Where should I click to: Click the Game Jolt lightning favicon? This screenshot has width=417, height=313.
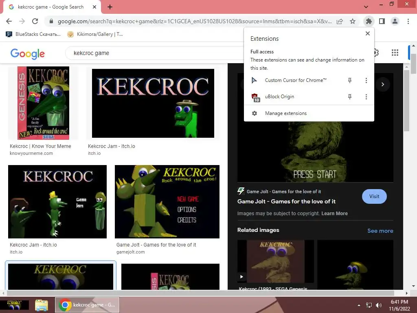click(241, 191)
